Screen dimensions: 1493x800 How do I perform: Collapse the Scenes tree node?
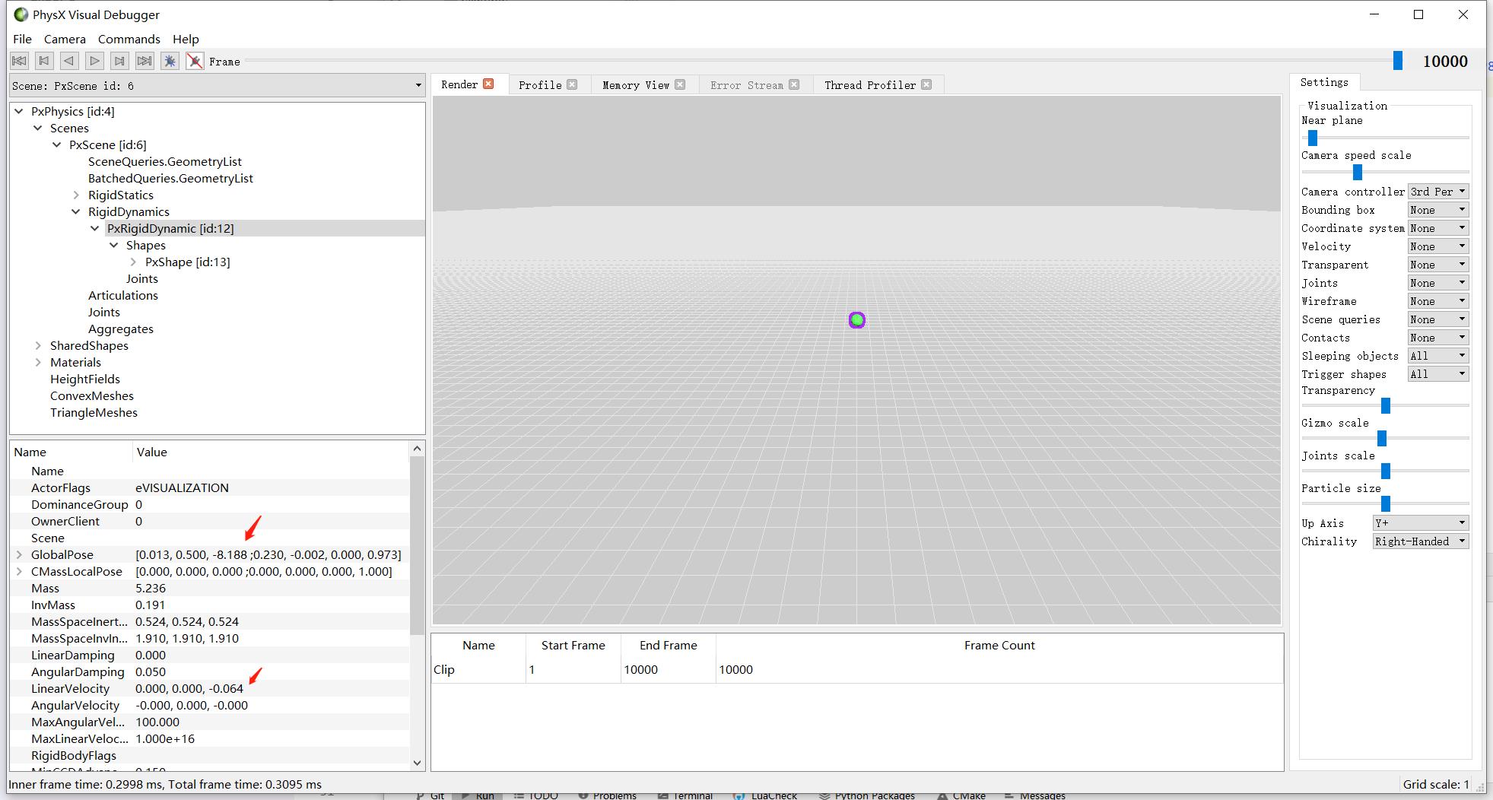tap(38, 128)
